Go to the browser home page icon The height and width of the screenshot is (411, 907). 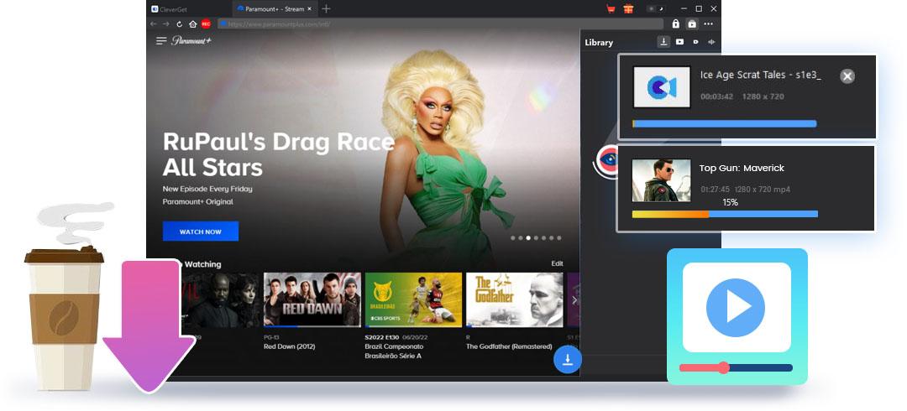pyautogui.click(x=193, y=24)
